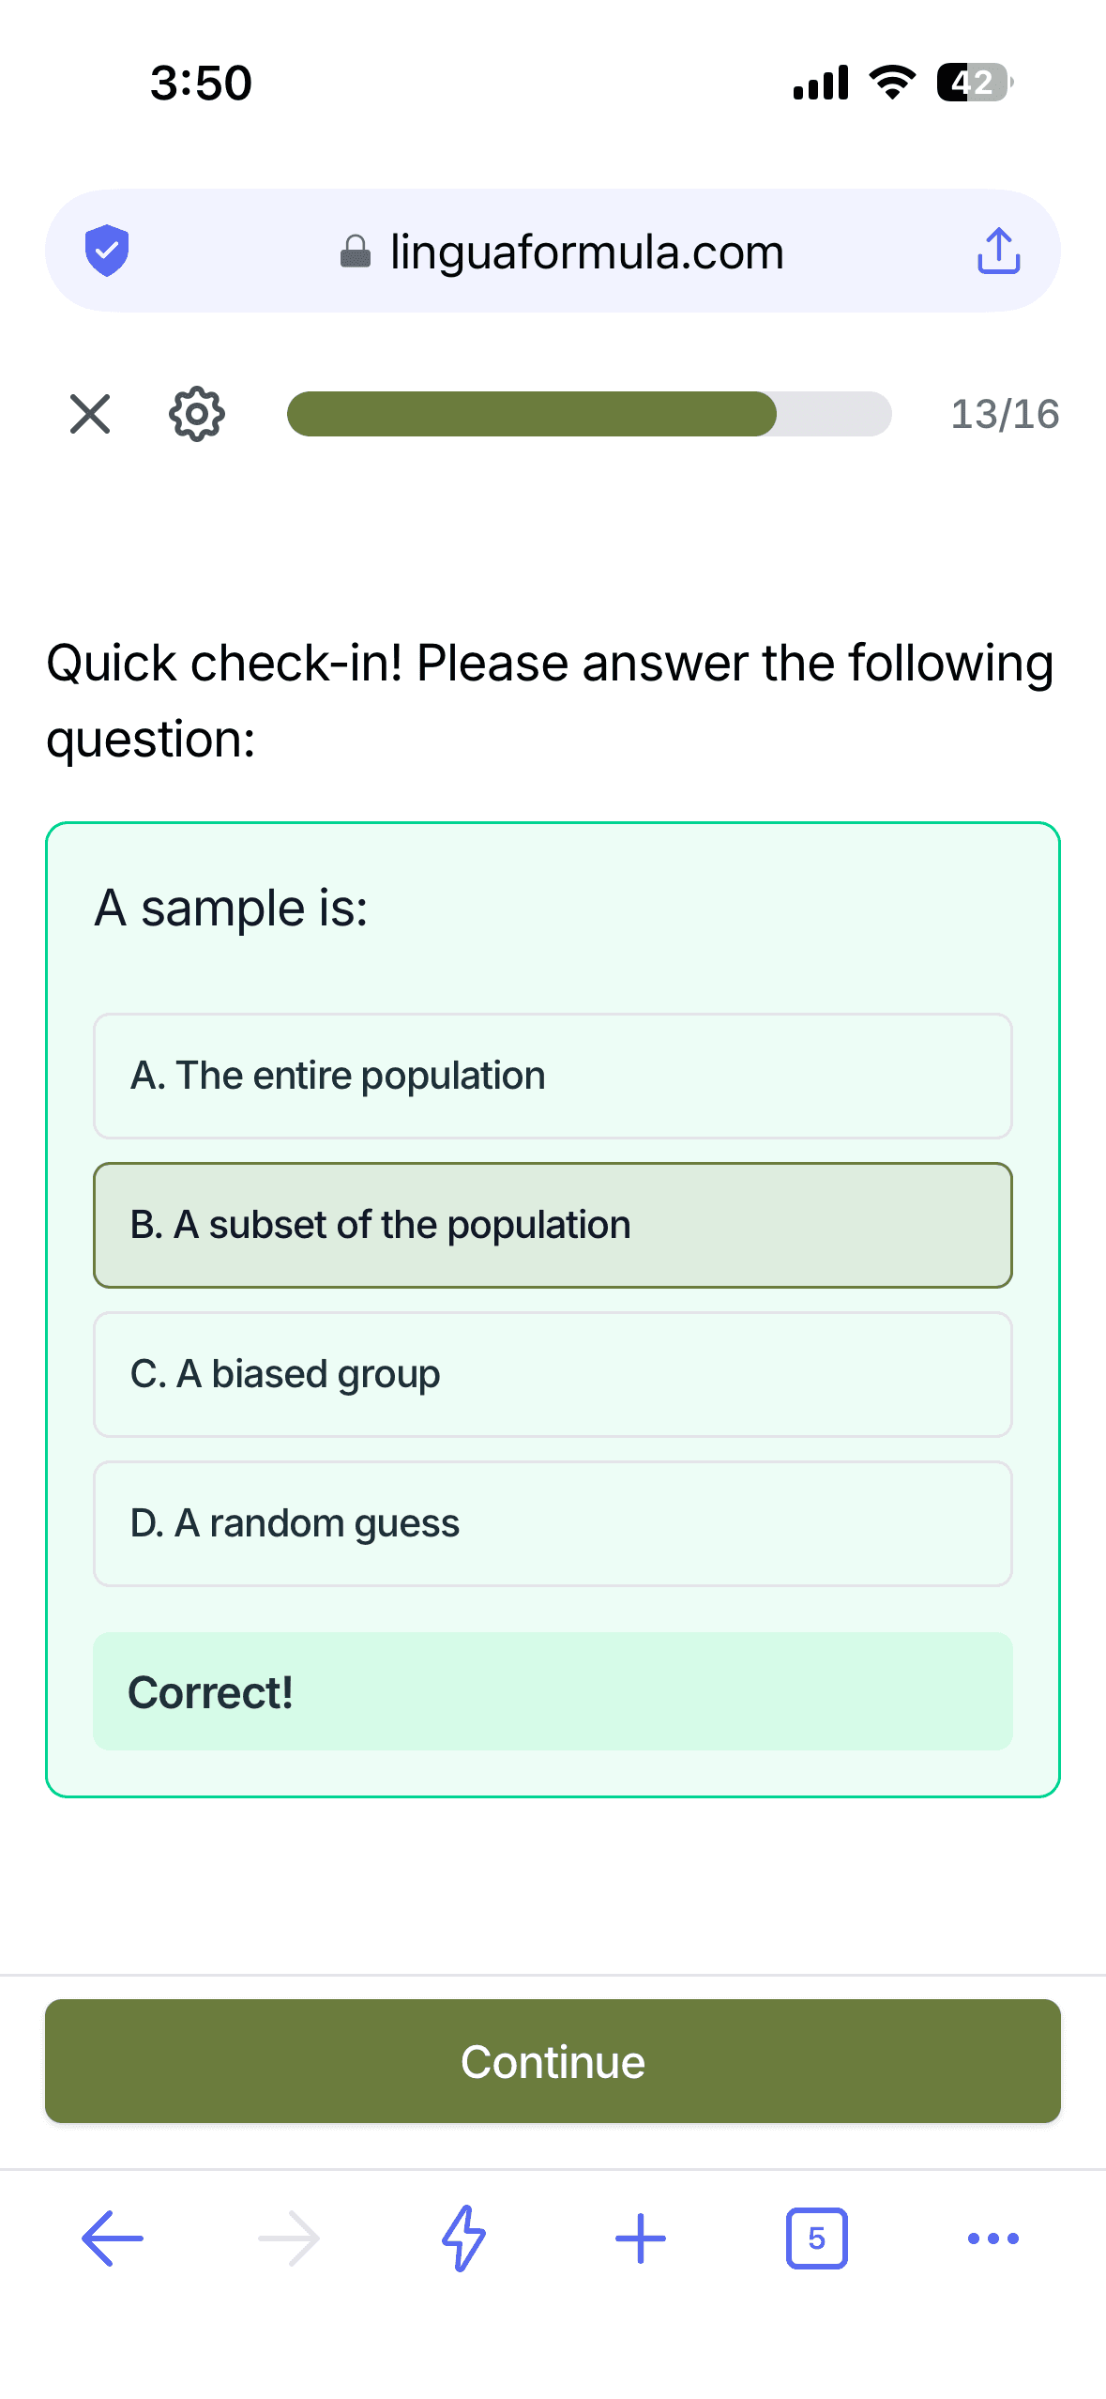
Task: Go back with the browser back arrow
Action: click(x=113, y=2239)
